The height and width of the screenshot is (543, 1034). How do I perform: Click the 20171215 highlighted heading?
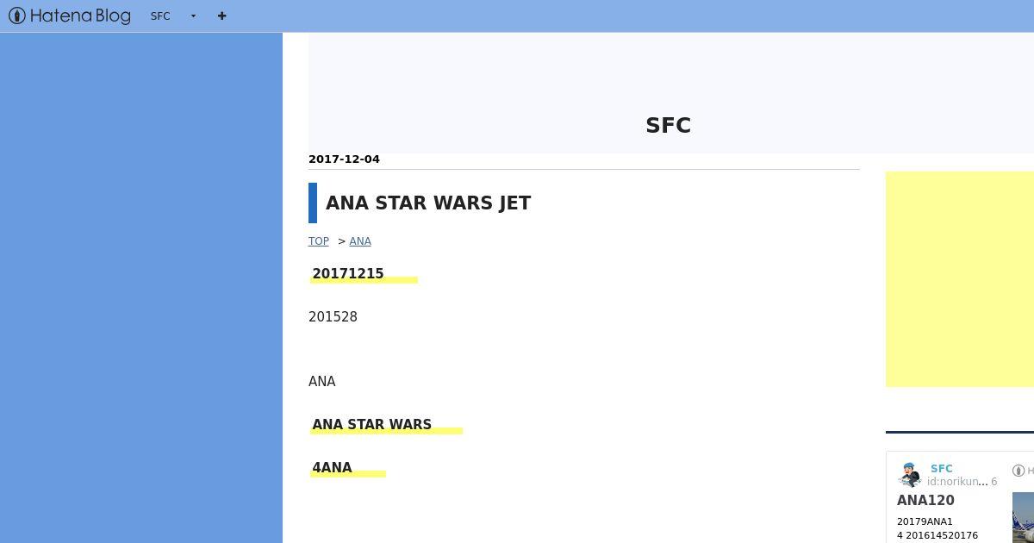[348, 274]
